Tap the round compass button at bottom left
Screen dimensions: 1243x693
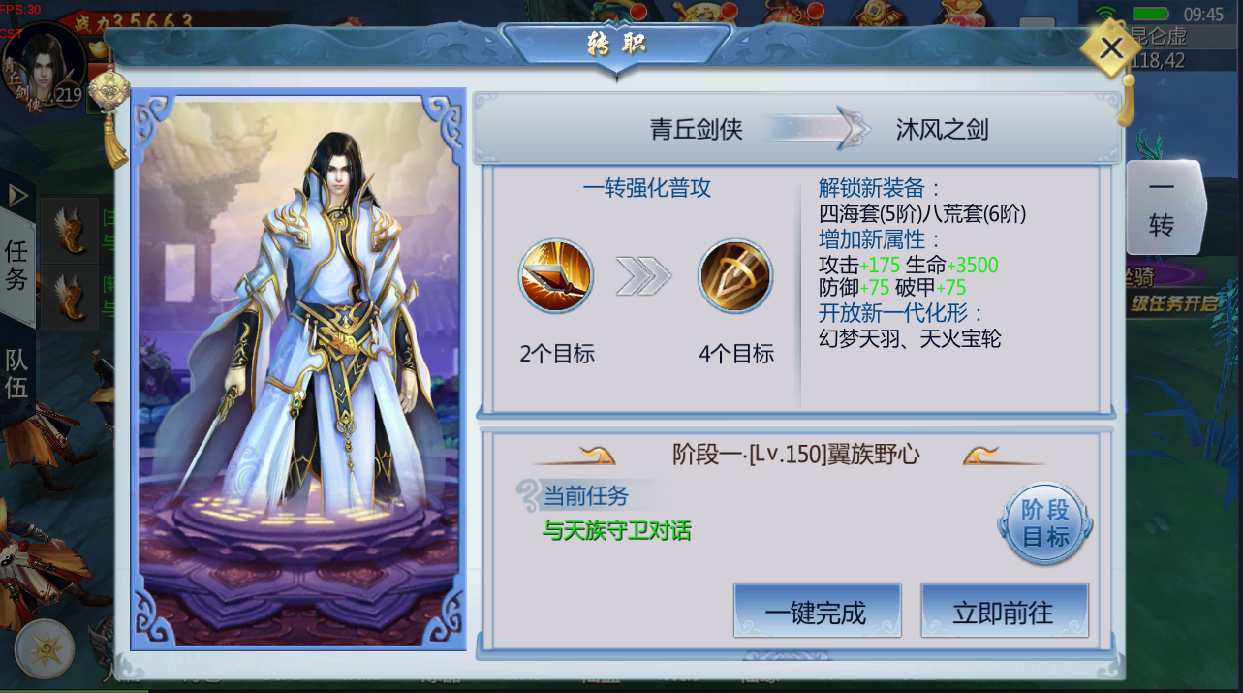(x=45, y=649)
